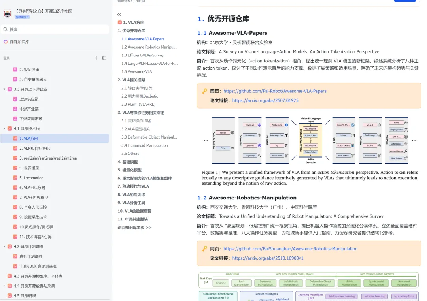Collapse the 4.1 具身技术栈 tree node

coord(4,128)
